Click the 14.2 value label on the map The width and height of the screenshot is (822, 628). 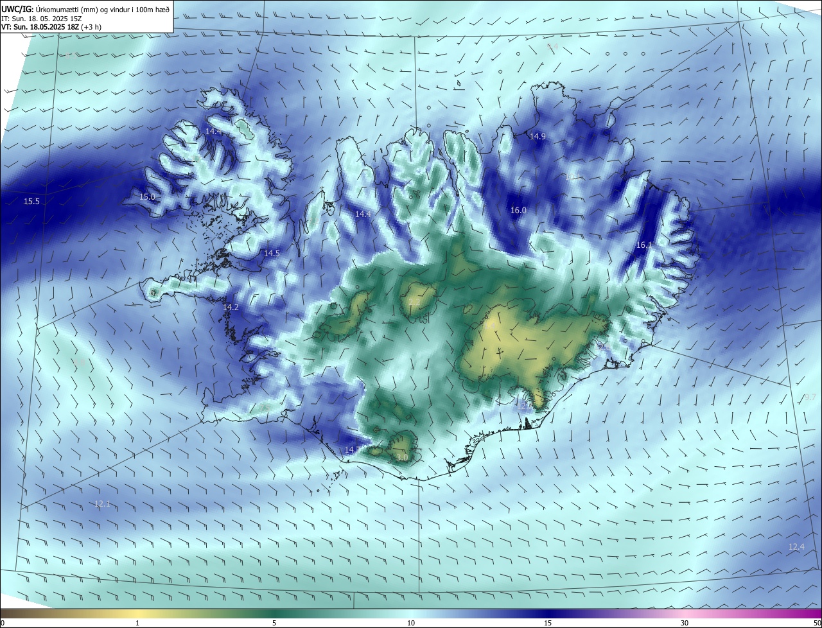tap(231, 308)
